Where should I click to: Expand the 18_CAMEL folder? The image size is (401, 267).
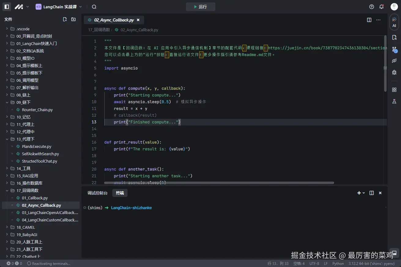[26, 227]
